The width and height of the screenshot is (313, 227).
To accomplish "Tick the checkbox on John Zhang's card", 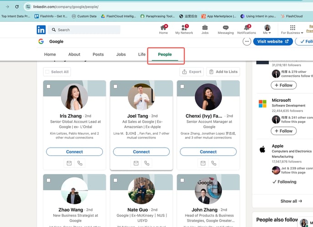I will click(x=182, y=180).
